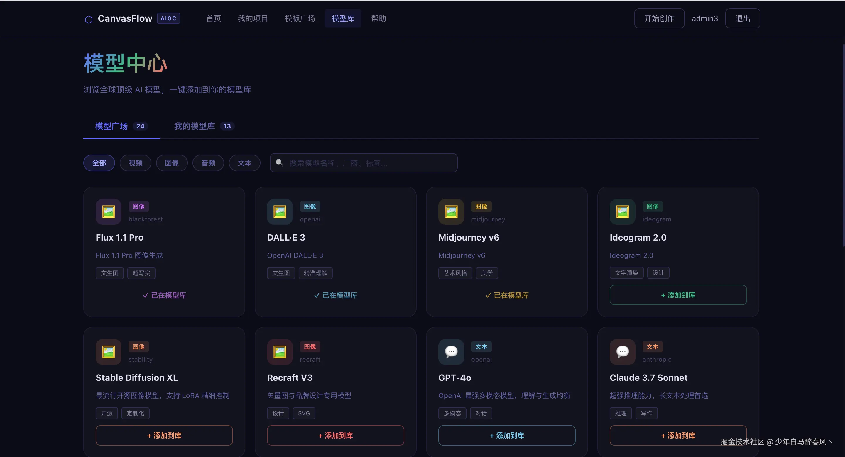Click the 模型中心 page heading
Screen dimensions: 845x457
[126, 63]
